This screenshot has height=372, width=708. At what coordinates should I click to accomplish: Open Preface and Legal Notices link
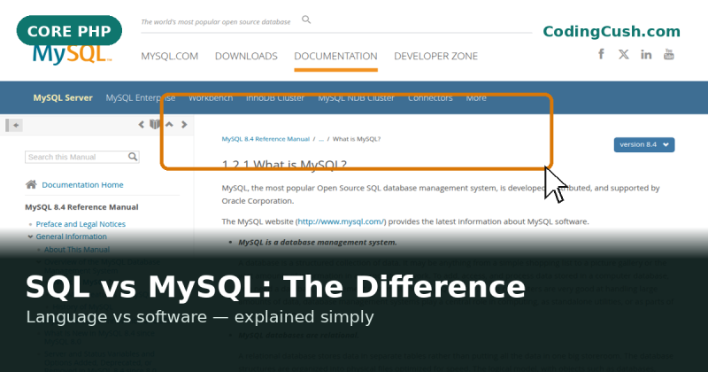[81, 224]
